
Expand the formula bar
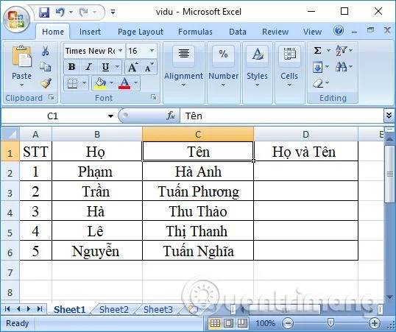coord(389,116)
